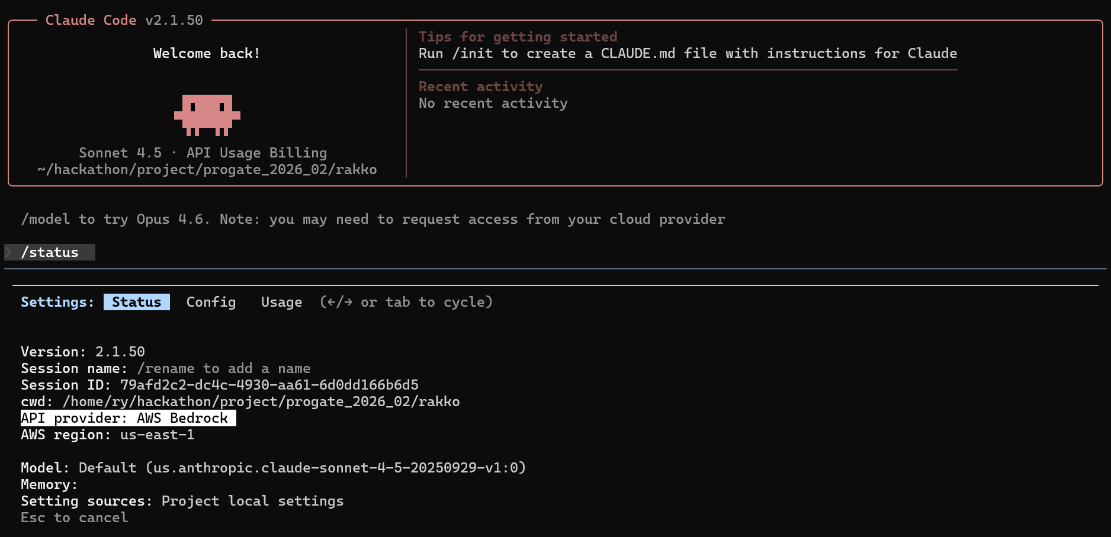1111x537 pixels.
Task: Click the Claude Code v2.1.50 title
Action: click(124, 20)
